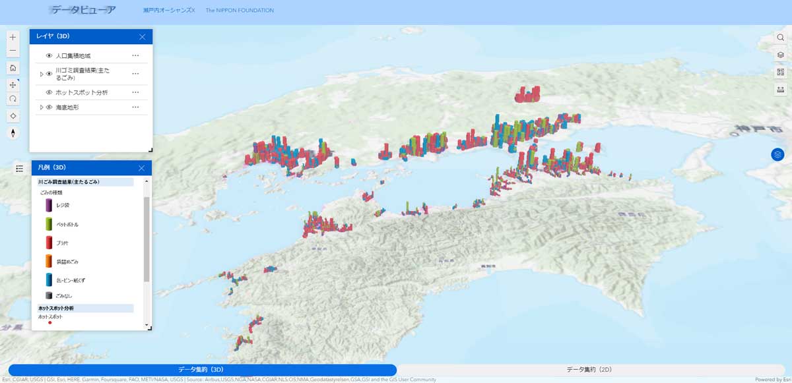
Task: Click the find my location icon
Action: coord(13,116)
